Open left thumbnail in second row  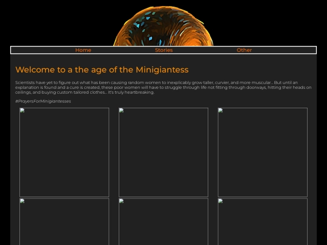coord(64,221)
